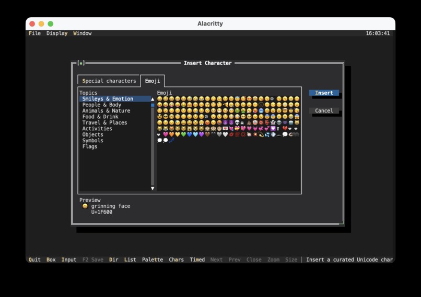Select the brown heart emoji

207,134
